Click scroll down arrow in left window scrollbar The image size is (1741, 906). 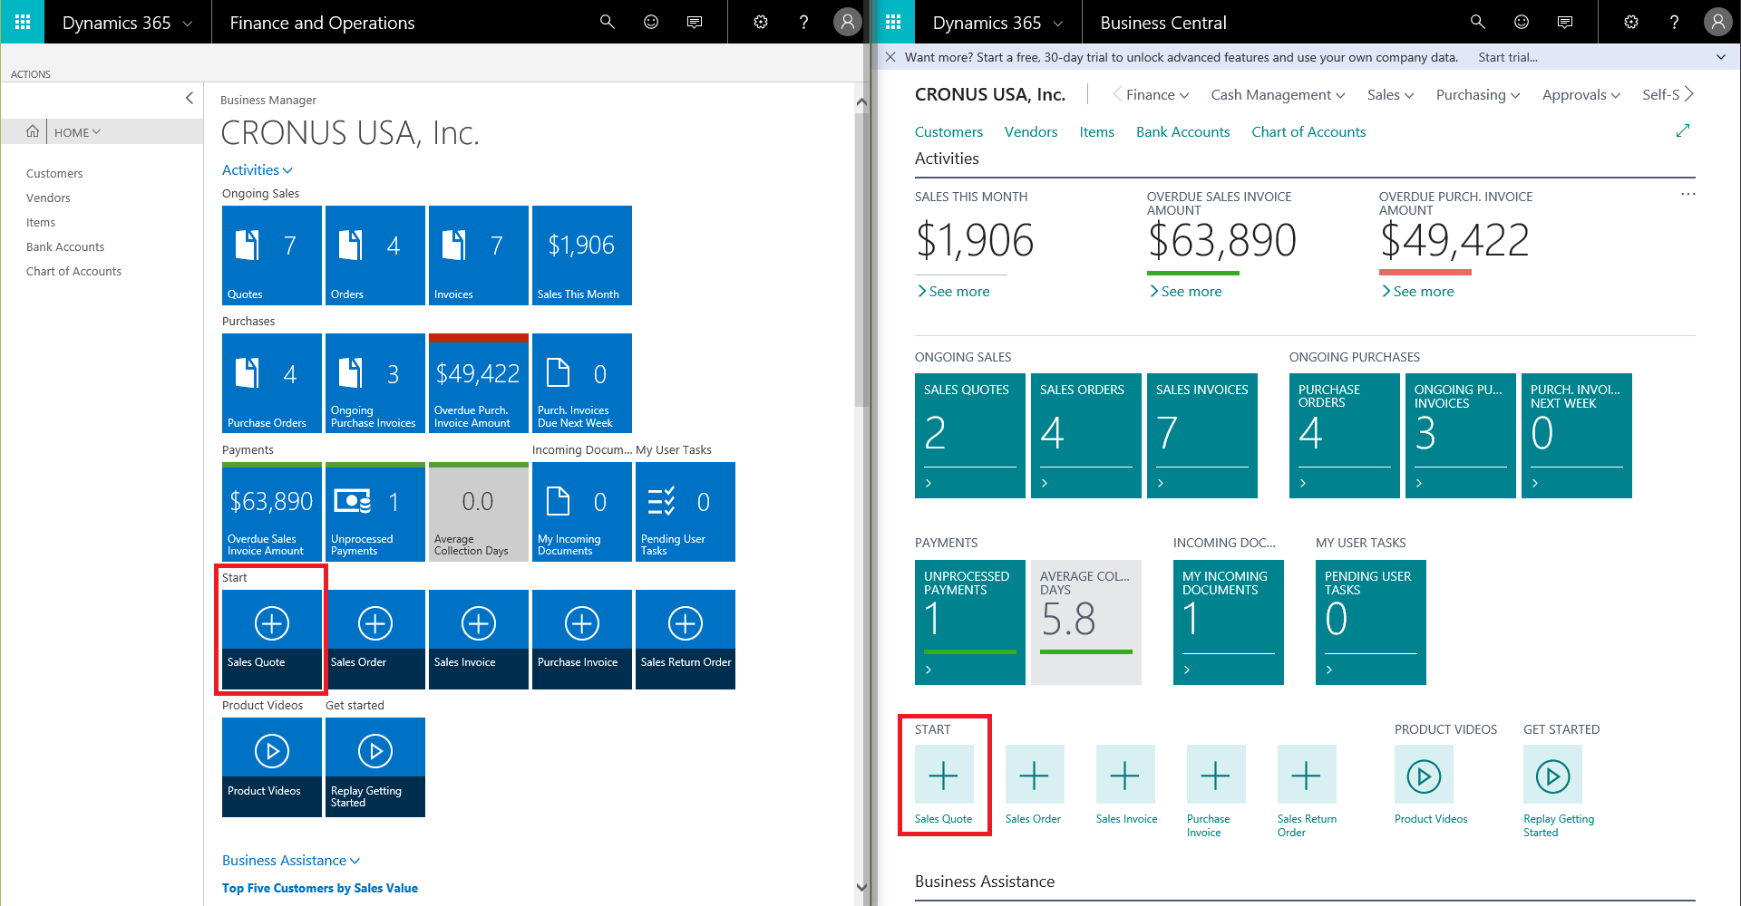[x=861, y=888]
